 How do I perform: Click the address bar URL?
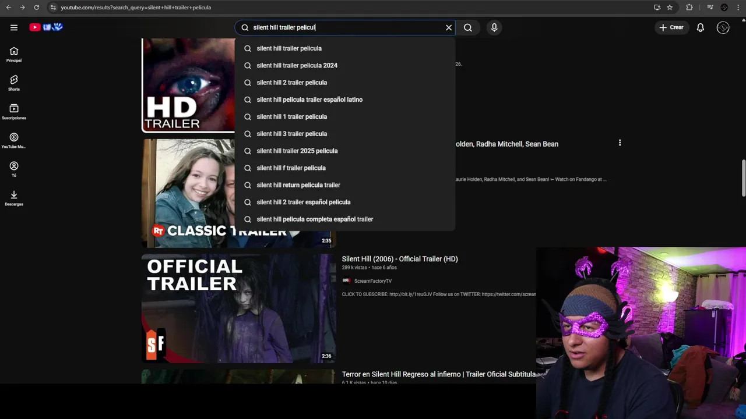click(x=136, y=8)
